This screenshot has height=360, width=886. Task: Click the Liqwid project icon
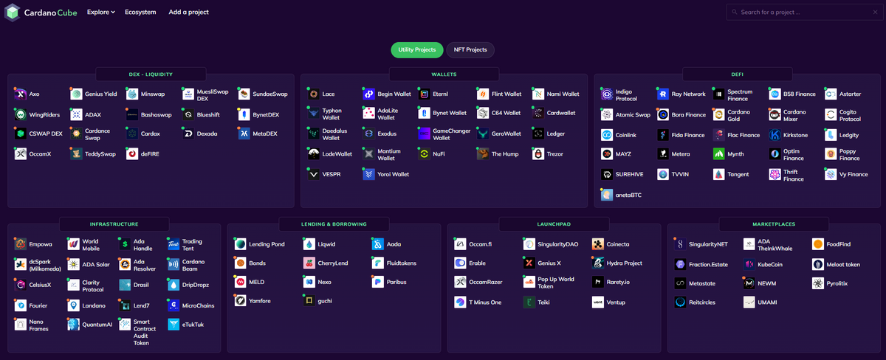pyautogui.click(x=309, y=243)
